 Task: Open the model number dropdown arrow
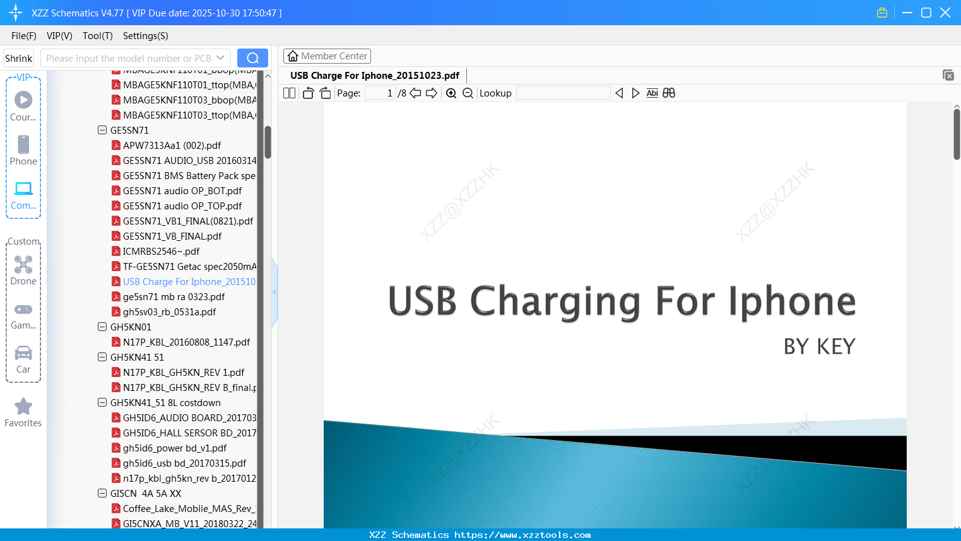coord(220,58)
